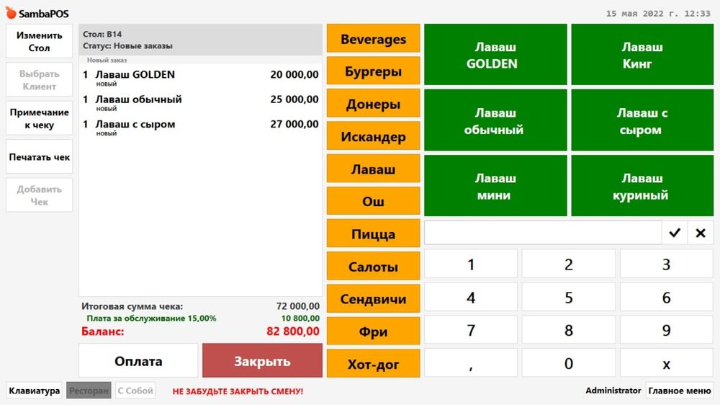The height and width of the screenshot is (405, 720).
Task: Click the numpad key 7
Action: pos(471,330)
